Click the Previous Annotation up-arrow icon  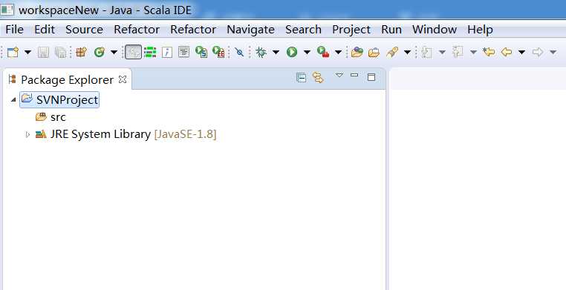pos(458,52)
